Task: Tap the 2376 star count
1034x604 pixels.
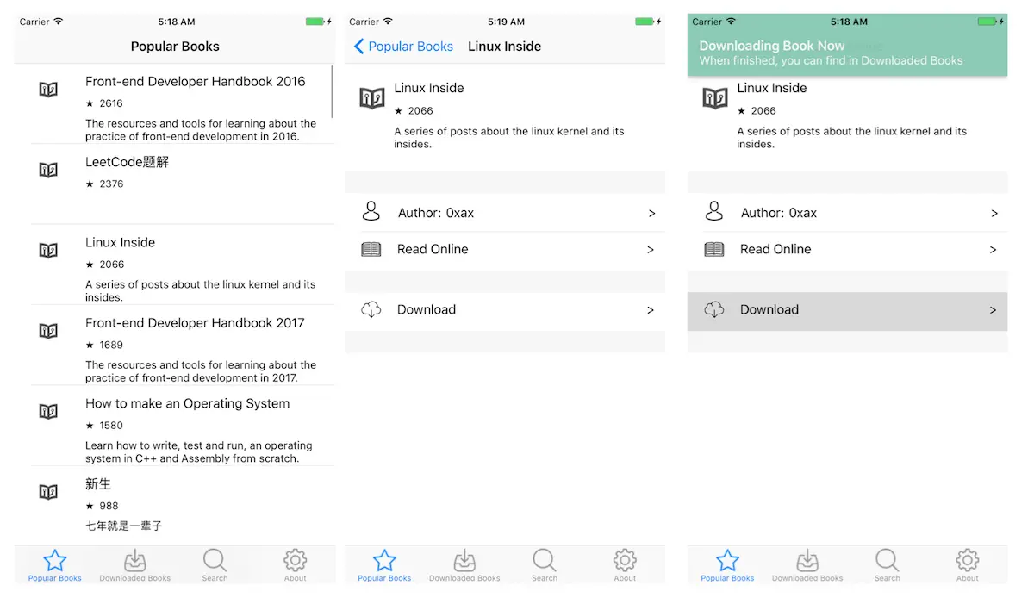Action: coord(104,184)
